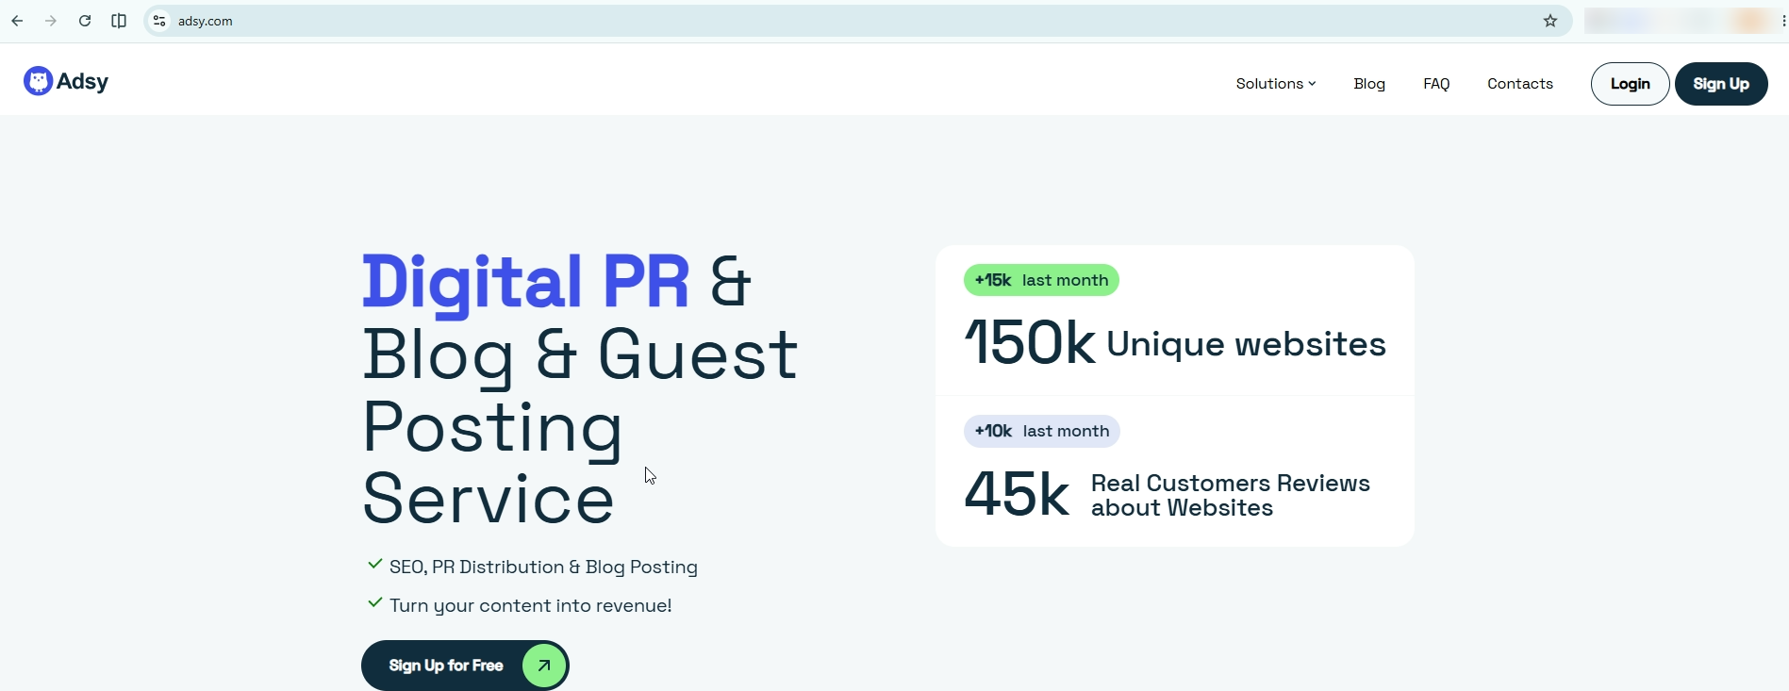1789x691 pixels.
Task: Click the Adsy brand name text
Action: 82,82
